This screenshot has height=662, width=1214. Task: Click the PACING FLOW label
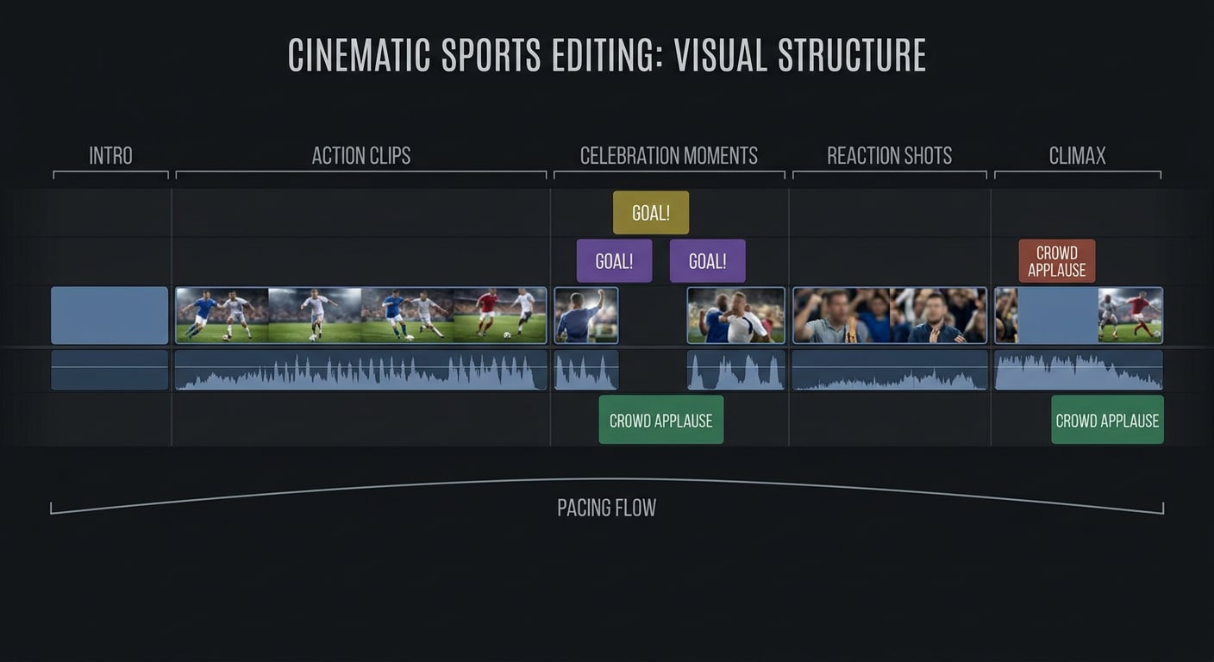607,508
